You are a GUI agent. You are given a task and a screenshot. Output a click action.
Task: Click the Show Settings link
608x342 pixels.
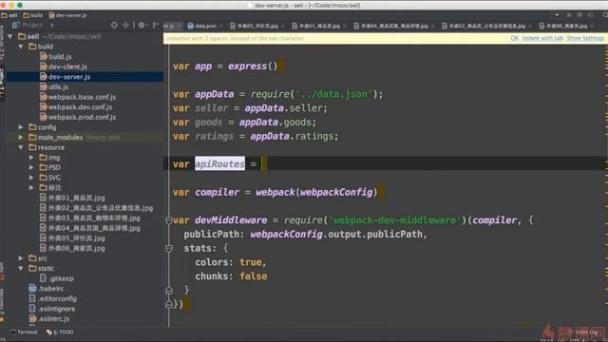[x=585, y=38]
